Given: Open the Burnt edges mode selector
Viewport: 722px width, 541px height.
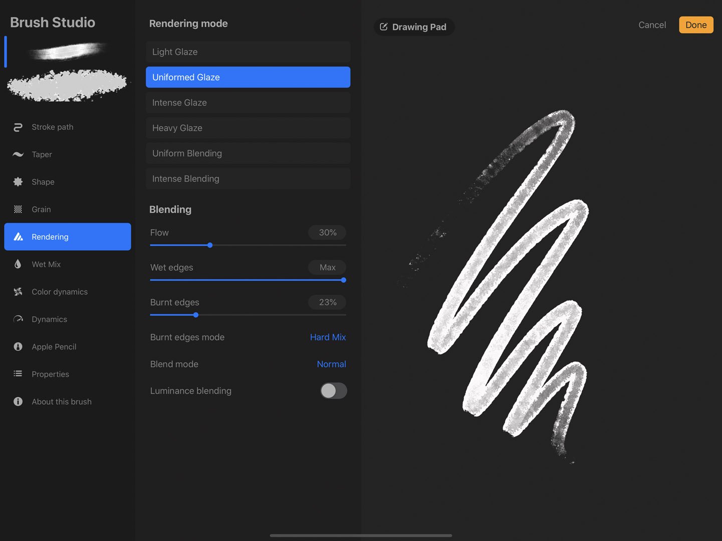Looking at the screenshot, I should [328, 337].
